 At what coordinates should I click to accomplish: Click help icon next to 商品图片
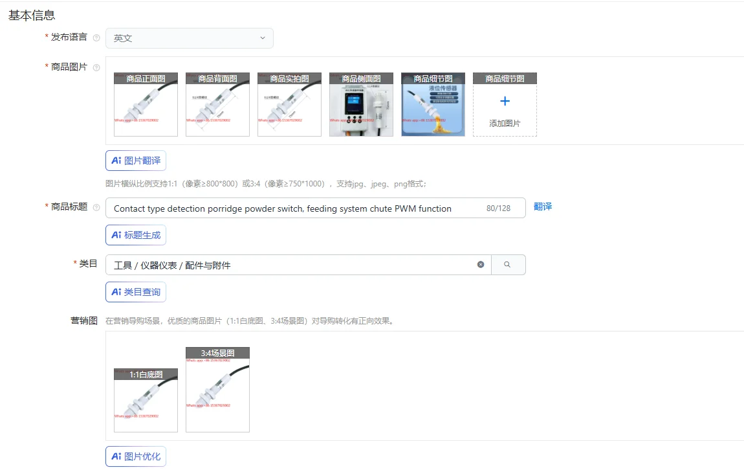coord(96,67)
